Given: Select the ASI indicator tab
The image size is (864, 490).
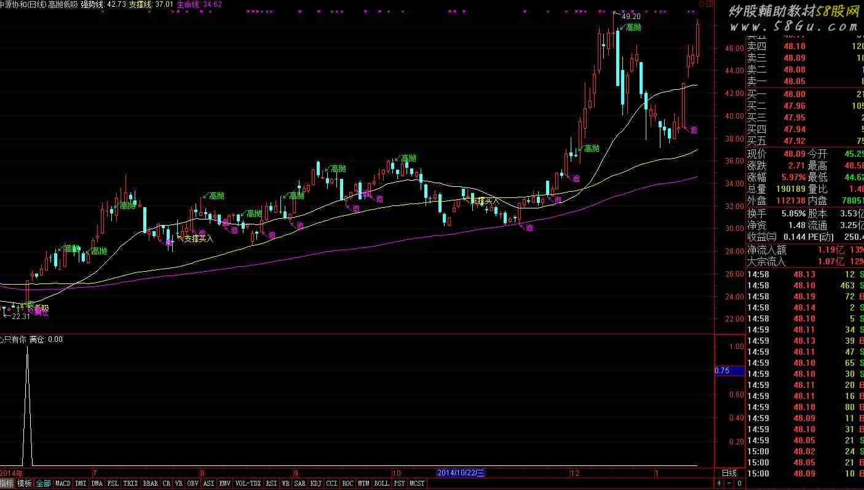Looking at the screenshot, I should pyautogui.click(x=209, y=484).
